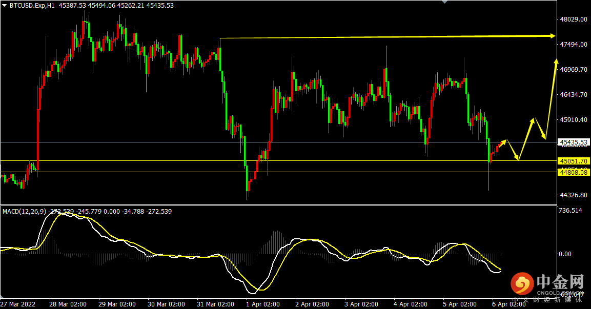Select the 45051.70 yellow price tag
591x309 pixels.
pos(574,161)
